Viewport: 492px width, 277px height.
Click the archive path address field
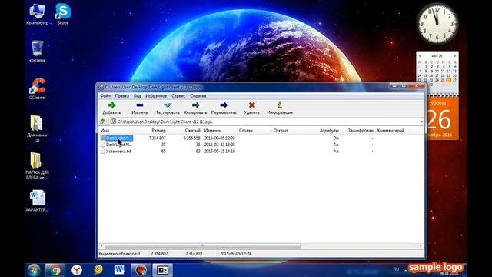click(x=264, y=122)
